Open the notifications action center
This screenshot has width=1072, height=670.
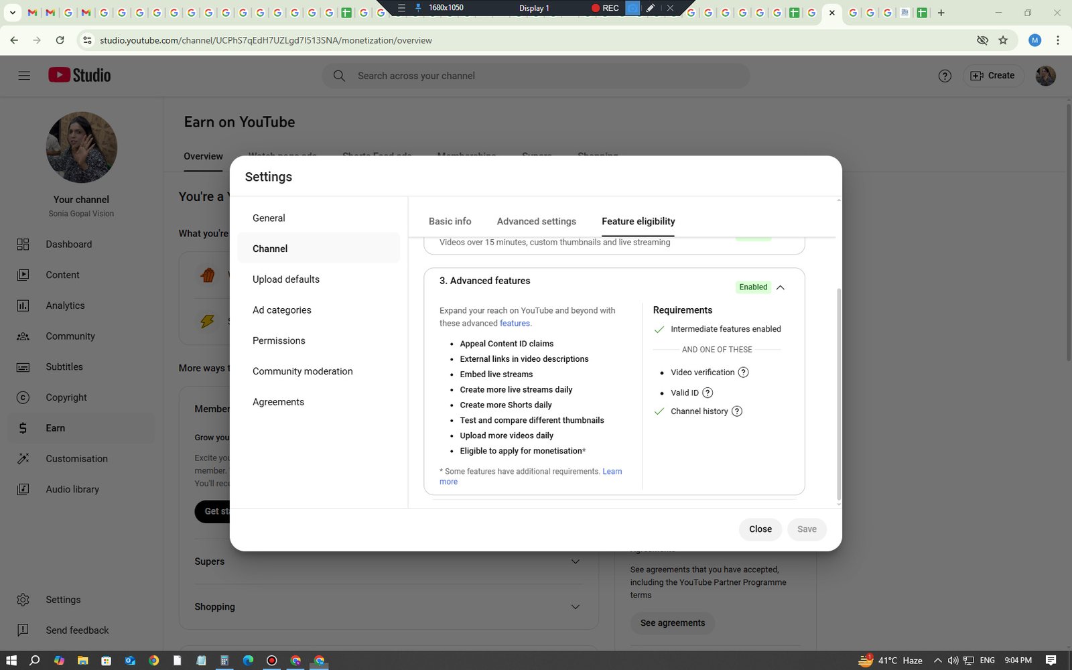click(x=1051, y=661)
